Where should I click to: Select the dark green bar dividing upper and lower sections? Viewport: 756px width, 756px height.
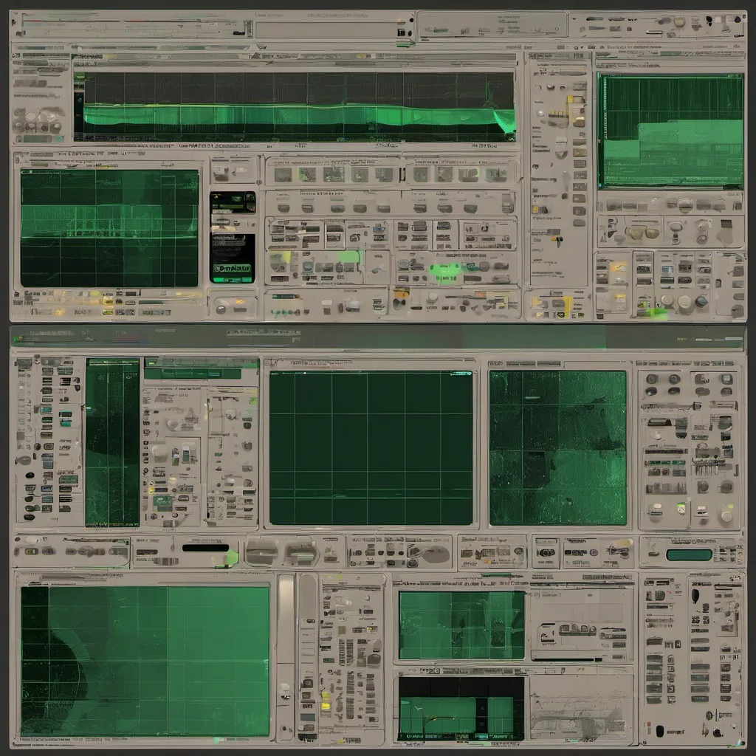[x=377, y=337]
